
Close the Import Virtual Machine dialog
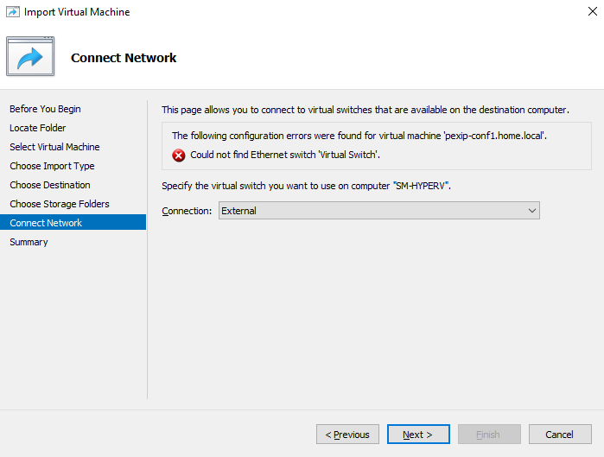point(593,11)
